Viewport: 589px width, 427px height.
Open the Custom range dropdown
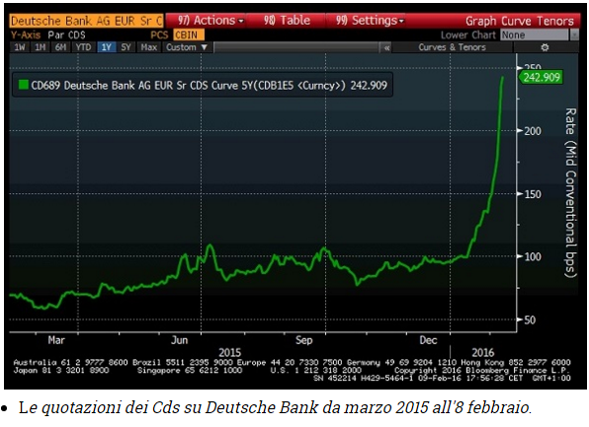[x=187, y=47]
